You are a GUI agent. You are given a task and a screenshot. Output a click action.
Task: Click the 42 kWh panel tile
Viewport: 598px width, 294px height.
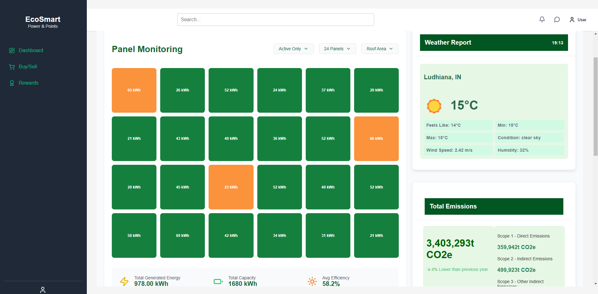coord(231,235)
